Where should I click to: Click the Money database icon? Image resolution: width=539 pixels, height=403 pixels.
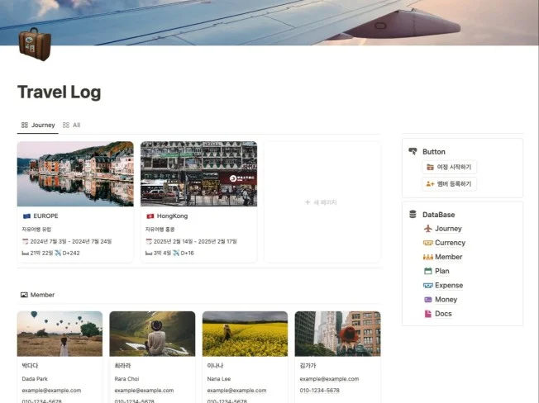click(x=427, y=300)
